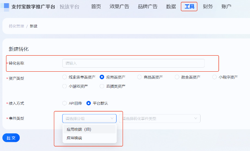Open the 品牌广告 nav tab
250x151 pixels.
148,6
